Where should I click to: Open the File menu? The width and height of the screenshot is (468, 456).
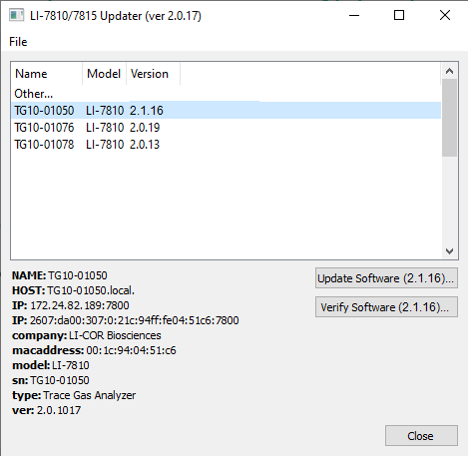(18, 42)
